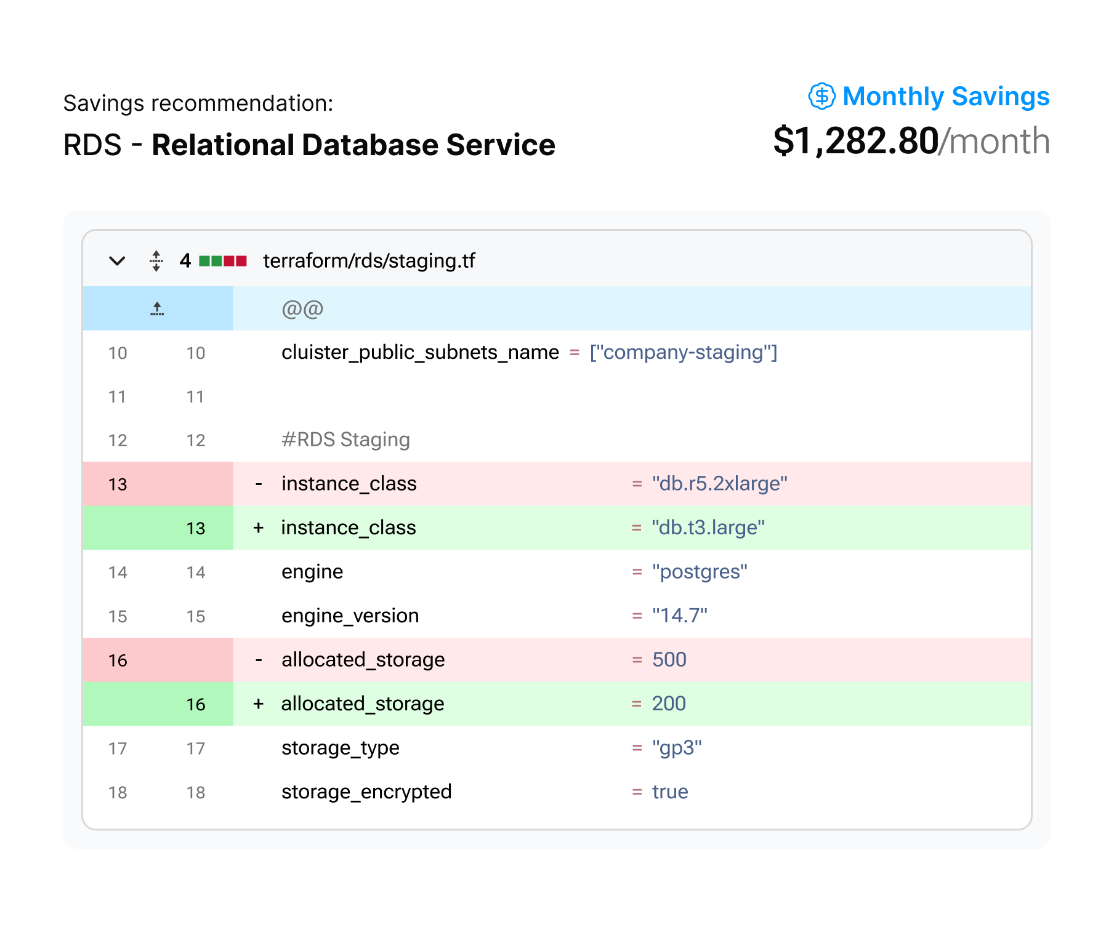
Task: Click the Monthly Savings dollar badge icon
Action: (x=821, y=97)
